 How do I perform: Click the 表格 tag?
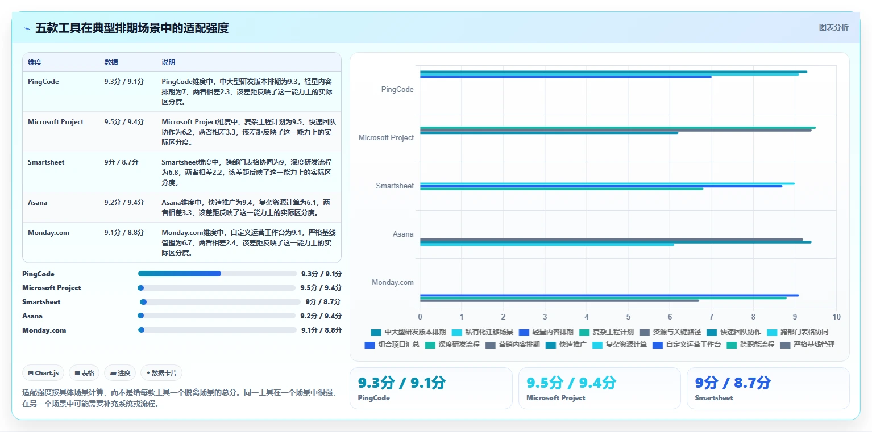tap(84, 373)
